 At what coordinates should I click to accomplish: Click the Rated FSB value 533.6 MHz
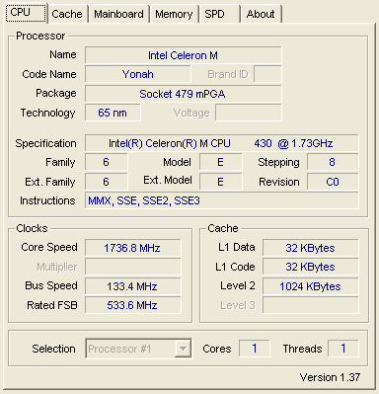[x=133, y=305]
